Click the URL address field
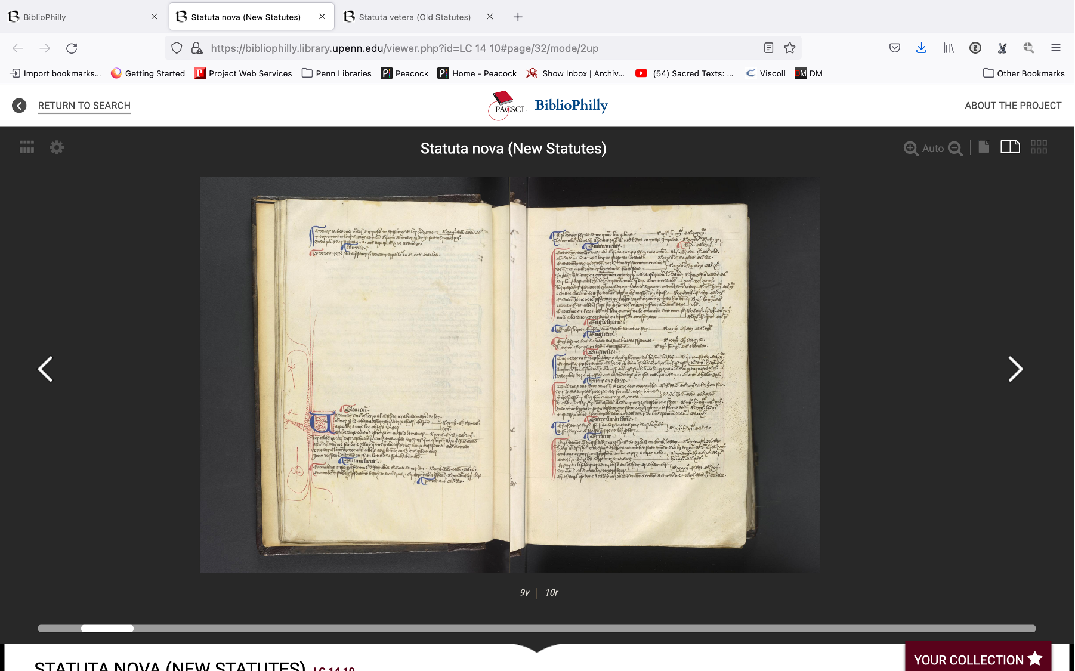The width and height of the screenshot is (1075, 671). (x=483, y=48)
